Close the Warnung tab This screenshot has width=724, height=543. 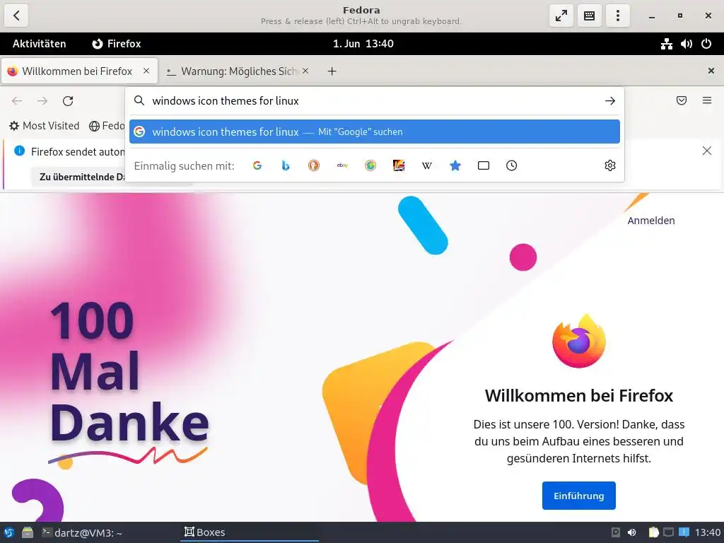pos(305,71)
